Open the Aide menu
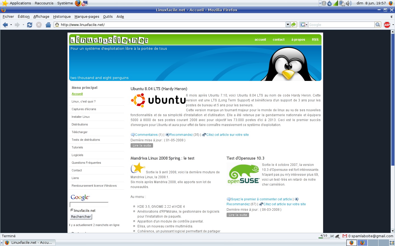 (120, 17)
